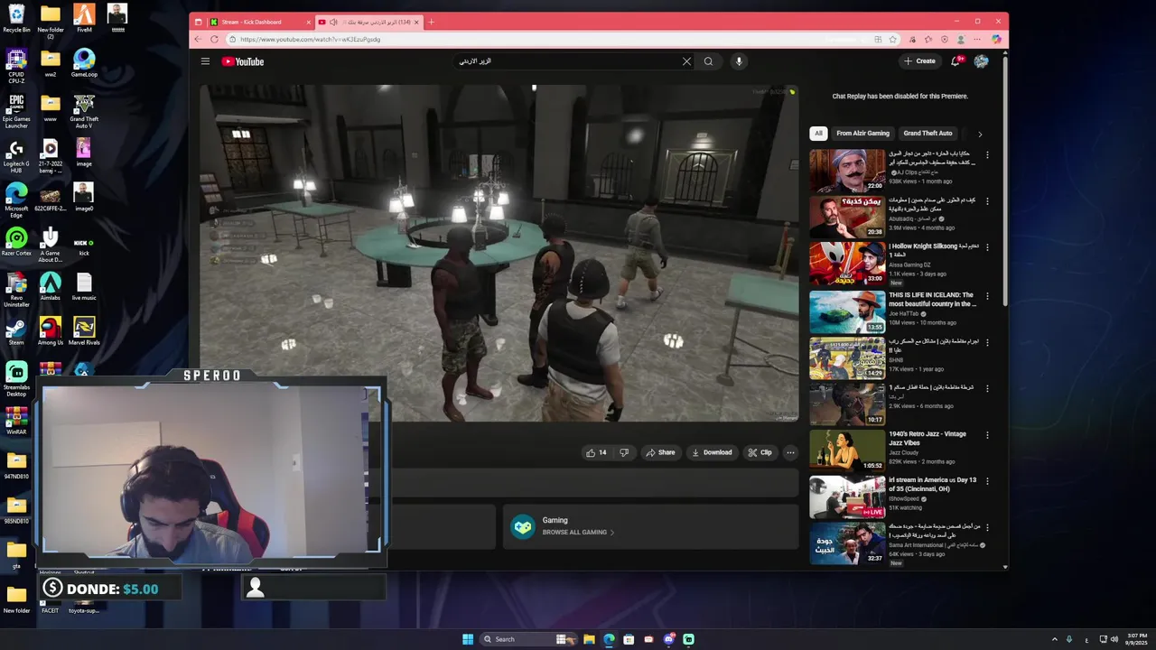The width and height of the screenshot is (1156, 650).
Task: Open options for AJ Clips 22:00 video
Action: (x=987, y=154)
